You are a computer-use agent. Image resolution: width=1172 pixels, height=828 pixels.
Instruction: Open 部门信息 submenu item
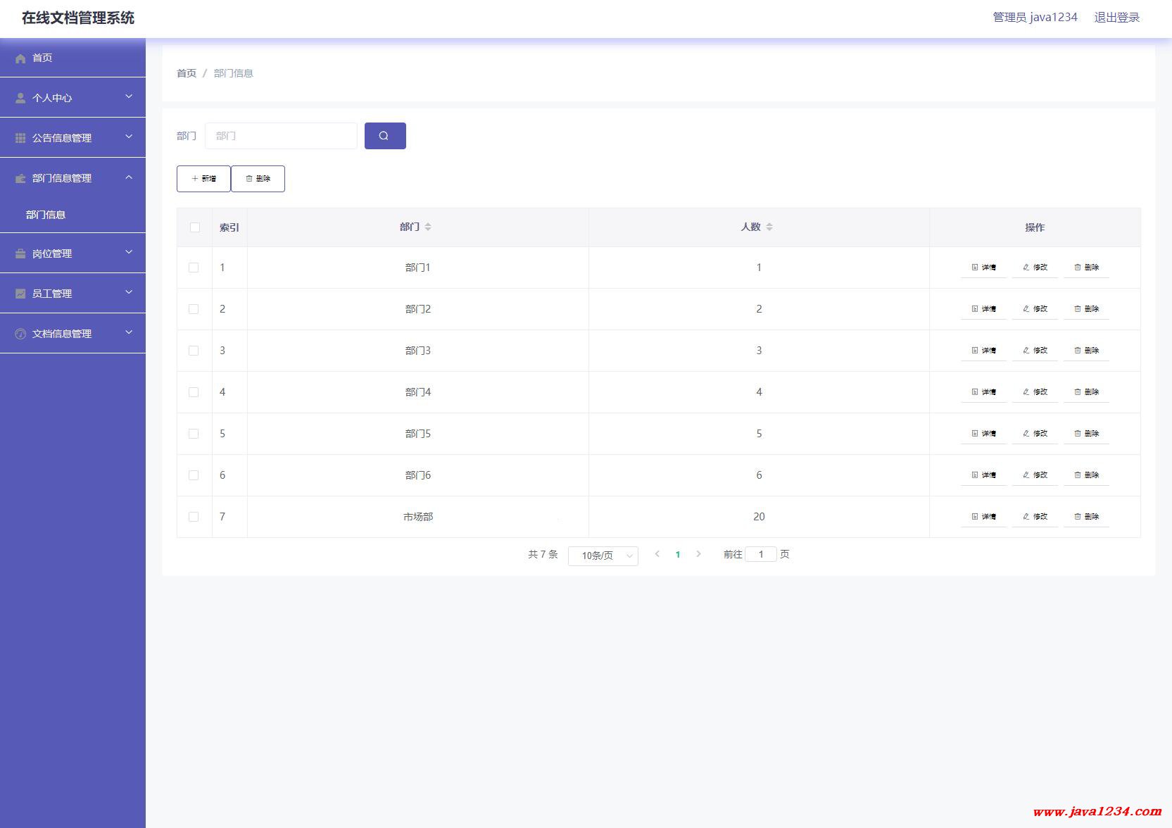pos(46,215)
